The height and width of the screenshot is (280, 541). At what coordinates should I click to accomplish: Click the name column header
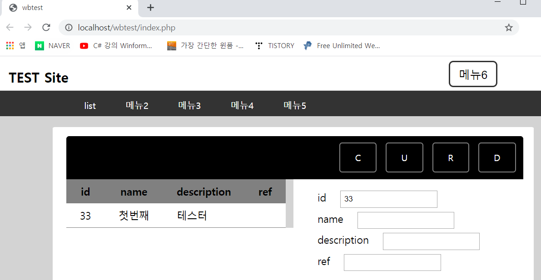click(x=134, y=192)
